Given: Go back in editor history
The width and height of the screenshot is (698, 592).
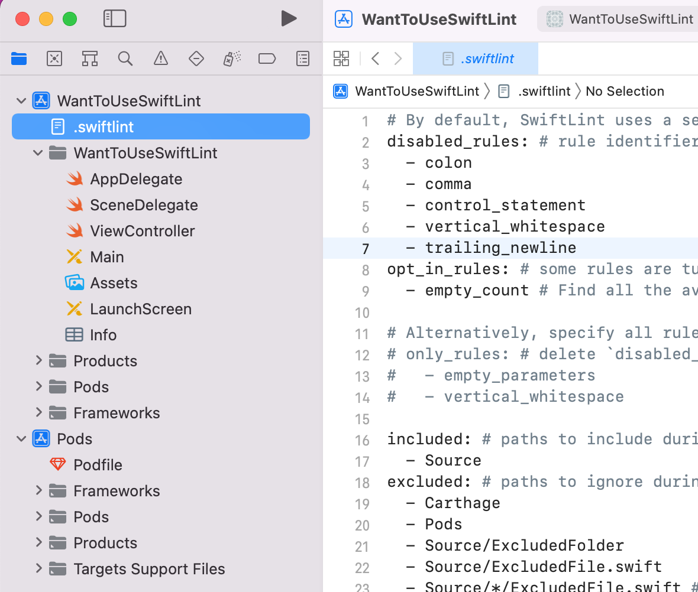Looking at the screenshot, I should coord(375,58).
